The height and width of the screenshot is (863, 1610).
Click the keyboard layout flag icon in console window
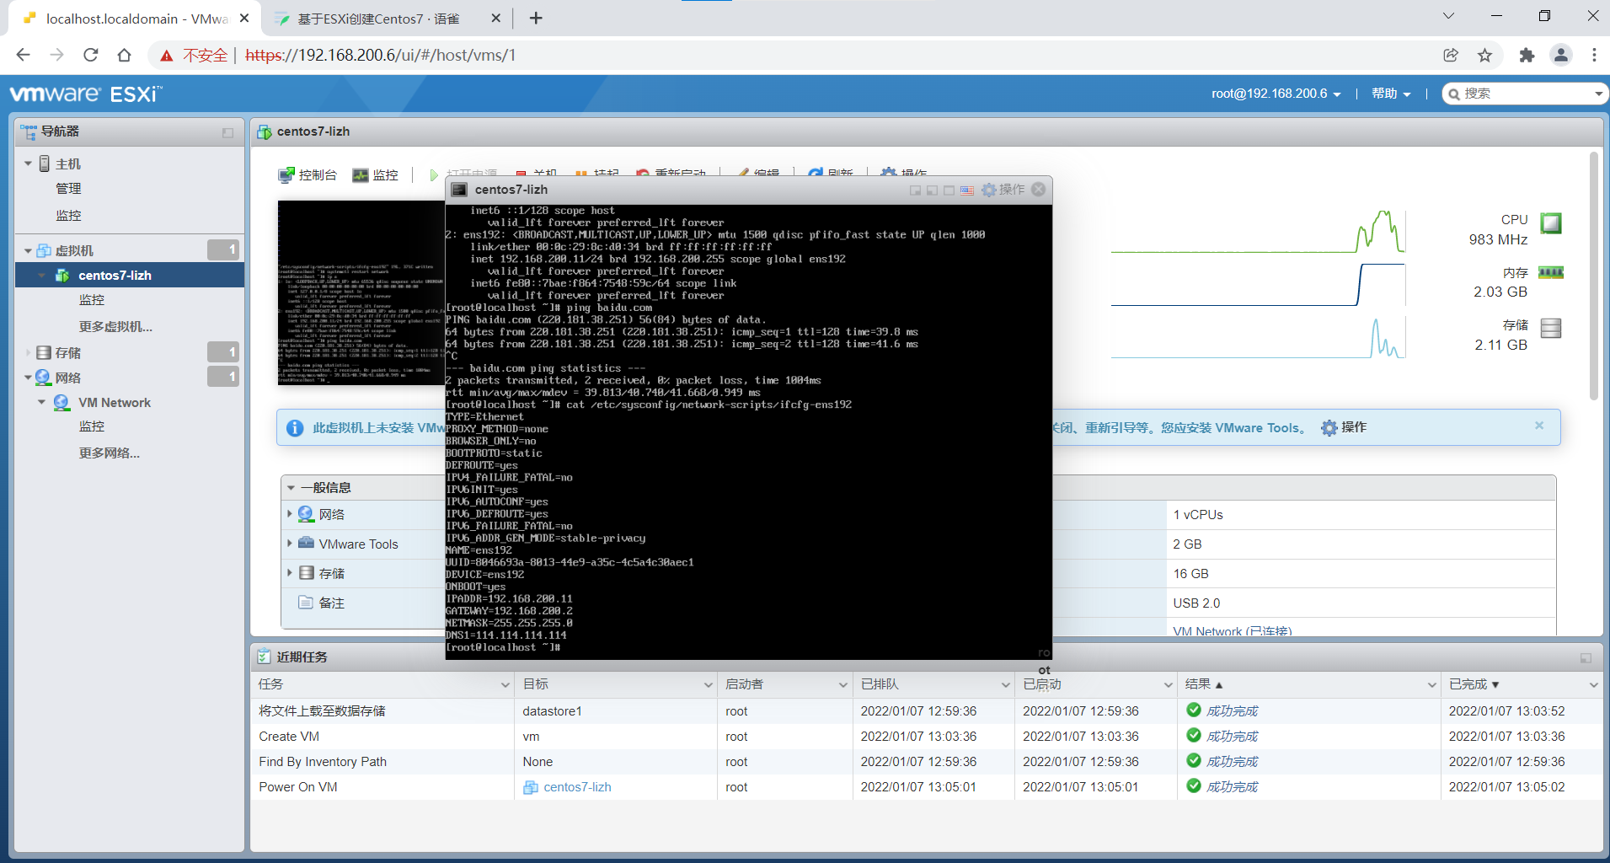coord(967,190)
